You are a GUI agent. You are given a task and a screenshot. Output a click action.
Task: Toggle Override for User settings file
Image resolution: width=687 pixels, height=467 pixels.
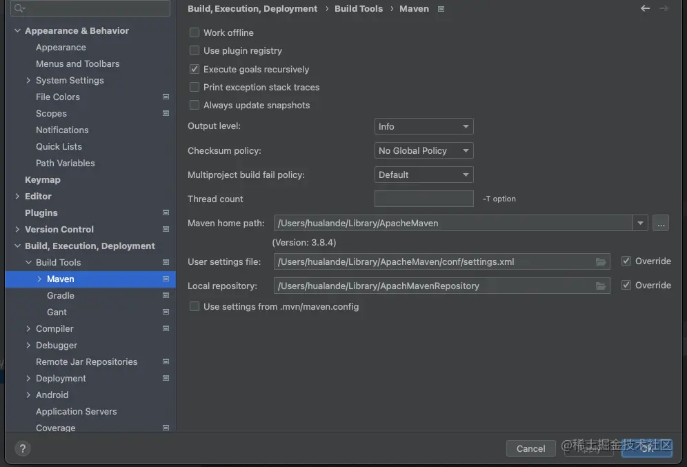point(626,261)
